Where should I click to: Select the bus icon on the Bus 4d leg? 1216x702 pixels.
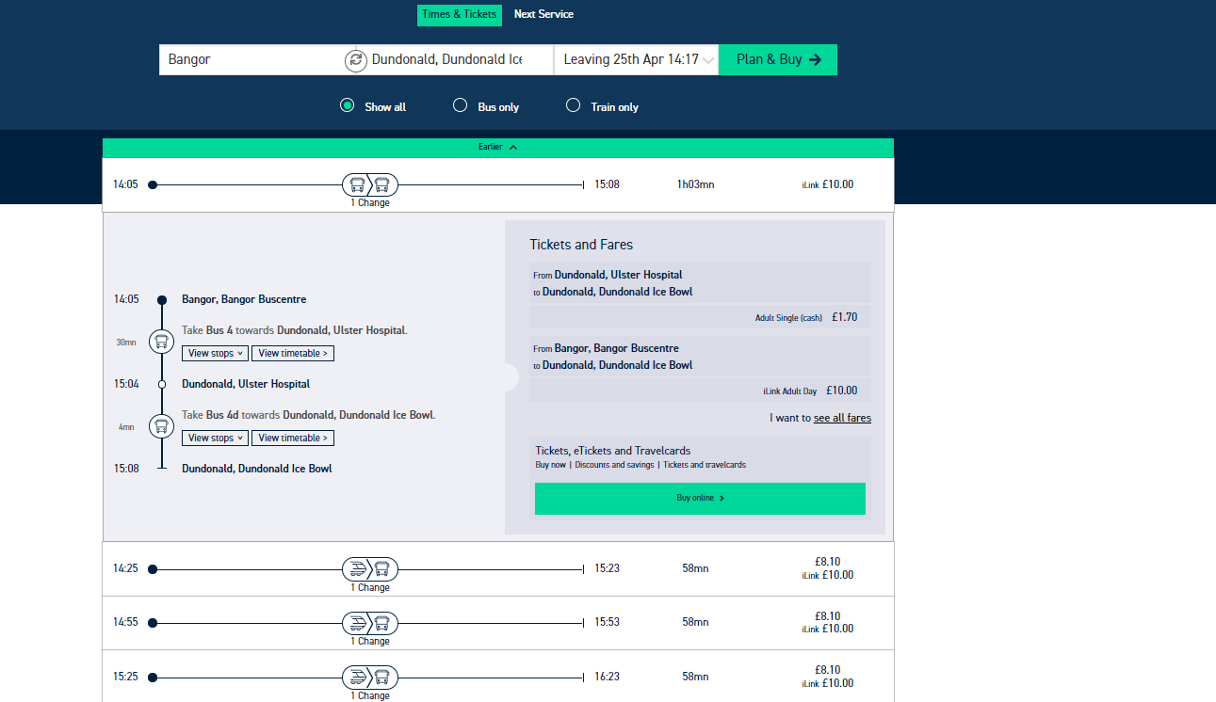click(x=161, y=426)
